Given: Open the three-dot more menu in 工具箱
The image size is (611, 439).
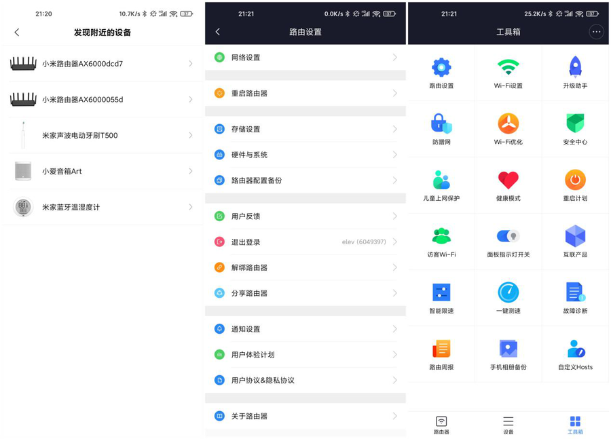Looking at the screenshot, I should [596, 32].
